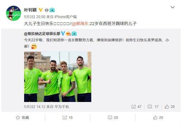Viewport: 191px width, 127px height.
Task: Click the orange medal badge icon
Action: [x=68, y=33]
